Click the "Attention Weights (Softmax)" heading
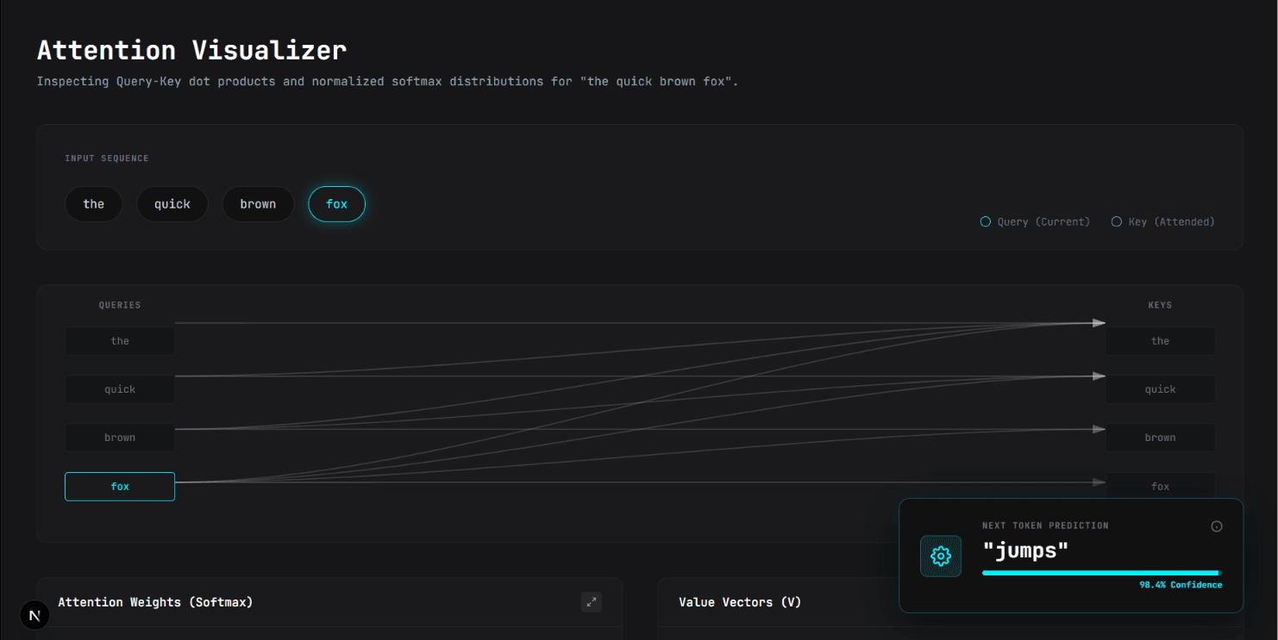This screenshot has width=1278, height=640. [155, 602]
